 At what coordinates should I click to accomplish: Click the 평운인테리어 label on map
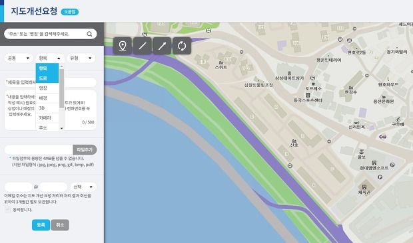328,60
